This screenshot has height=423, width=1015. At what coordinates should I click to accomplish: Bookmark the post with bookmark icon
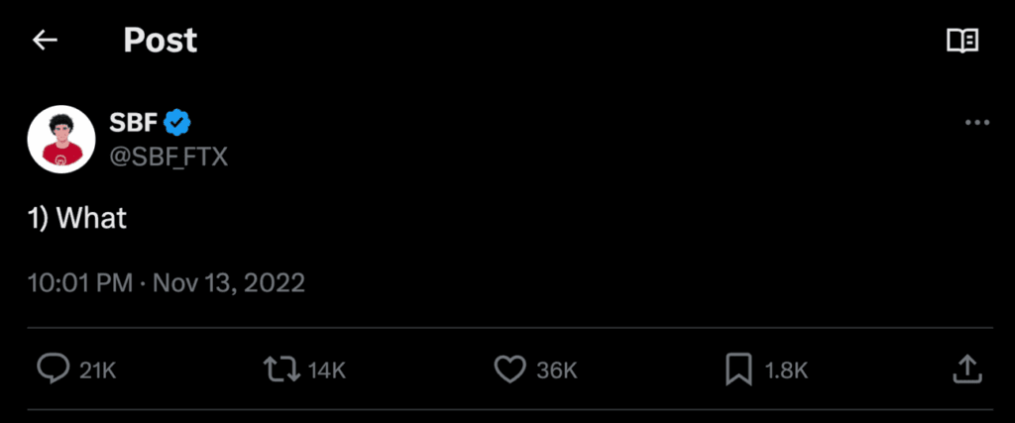[x=737, y=370]
